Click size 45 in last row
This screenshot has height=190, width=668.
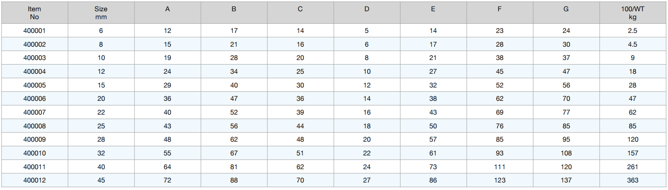pyautogui.click(x=101, y=180)
